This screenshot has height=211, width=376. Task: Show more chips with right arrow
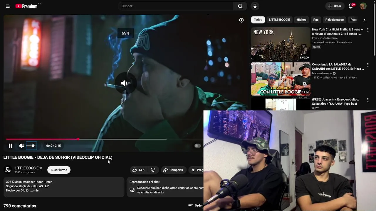[364, 20]
